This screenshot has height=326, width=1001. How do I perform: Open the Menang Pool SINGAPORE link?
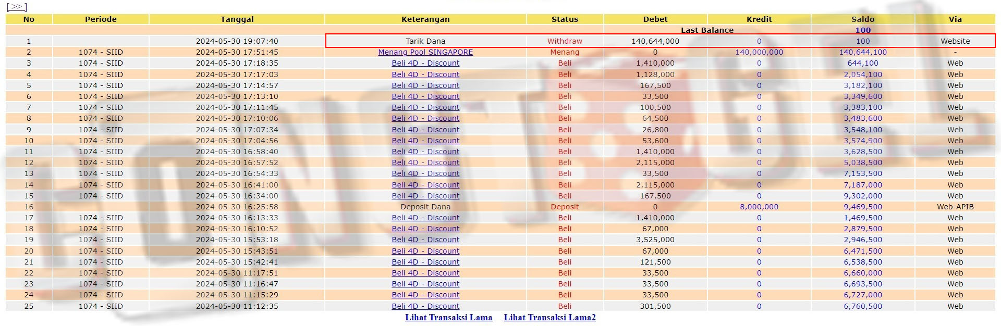(x=425, y=52)
